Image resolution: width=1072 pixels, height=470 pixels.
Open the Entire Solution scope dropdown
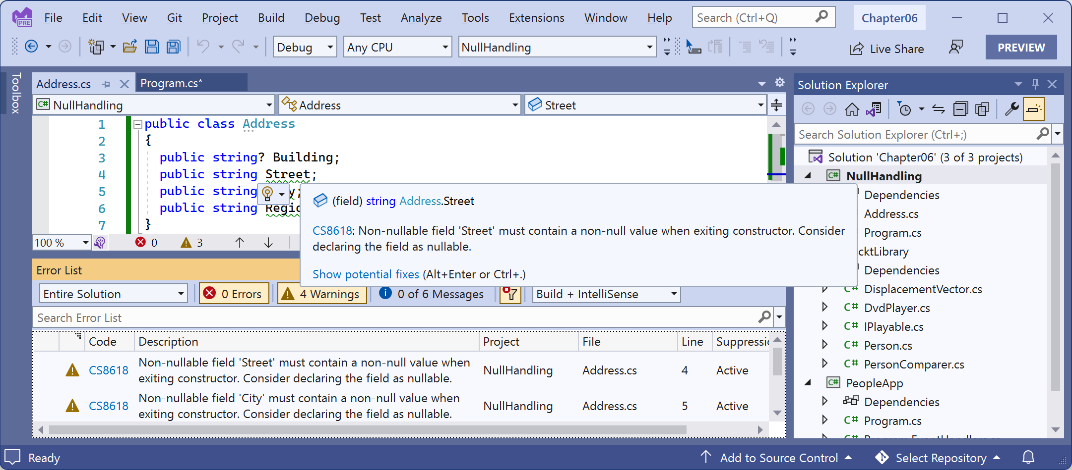pyautogui.click(x=113, y=294)
